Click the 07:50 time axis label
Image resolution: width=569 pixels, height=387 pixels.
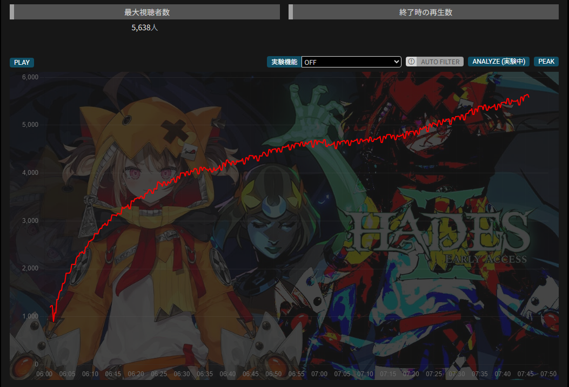(548, 374)
